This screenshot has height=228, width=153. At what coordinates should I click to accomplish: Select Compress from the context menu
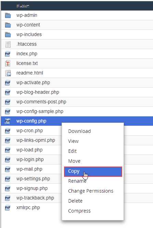coord(79,211)
